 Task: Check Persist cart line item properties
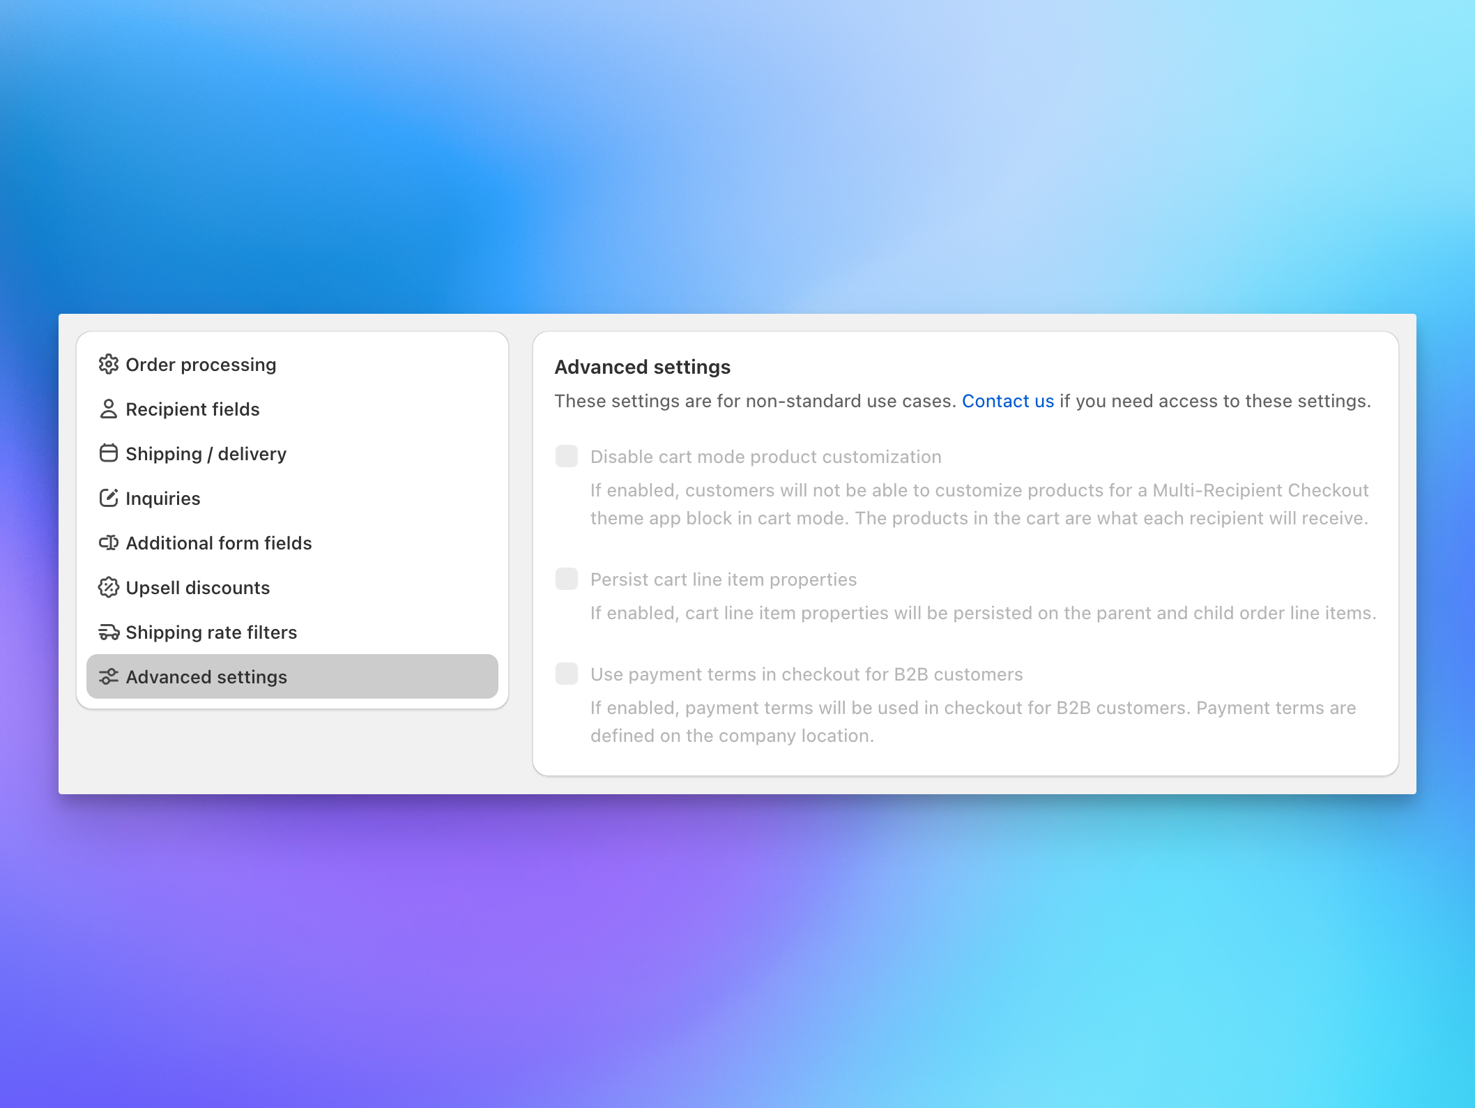[x=567, y=579]
